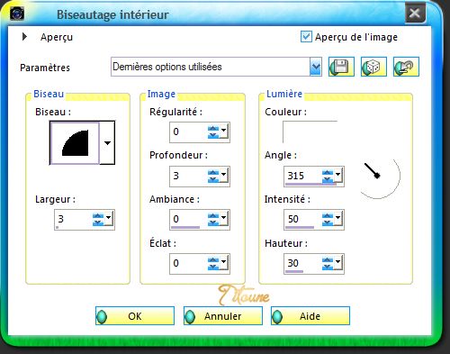
Task: Close the Biseautage intérieur dialog
Action: pyautogui.click(x=415, y=13)
